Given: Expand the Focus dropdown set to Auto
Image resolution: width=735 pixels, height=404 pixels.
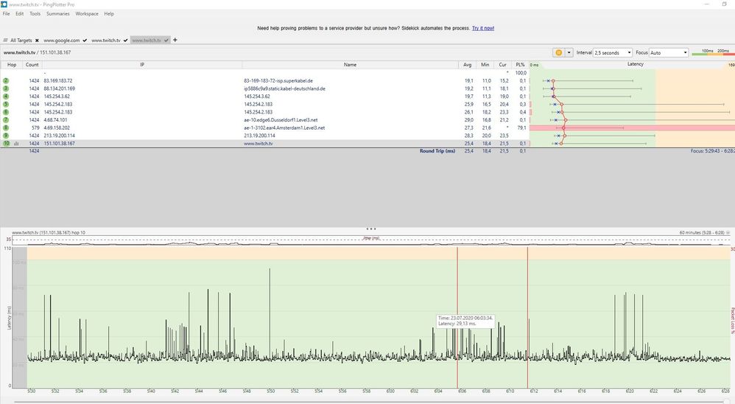Looking at the screenshot, I should pos(669,52).
